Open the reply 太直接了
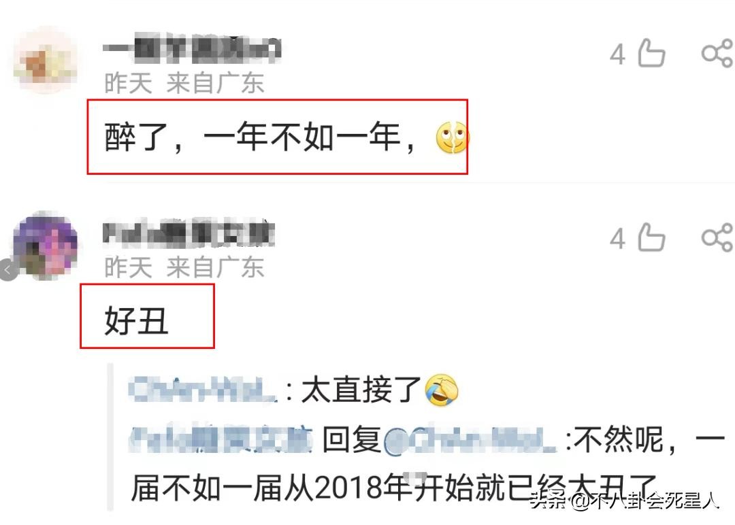735x525 pixels. coord(361,390)
